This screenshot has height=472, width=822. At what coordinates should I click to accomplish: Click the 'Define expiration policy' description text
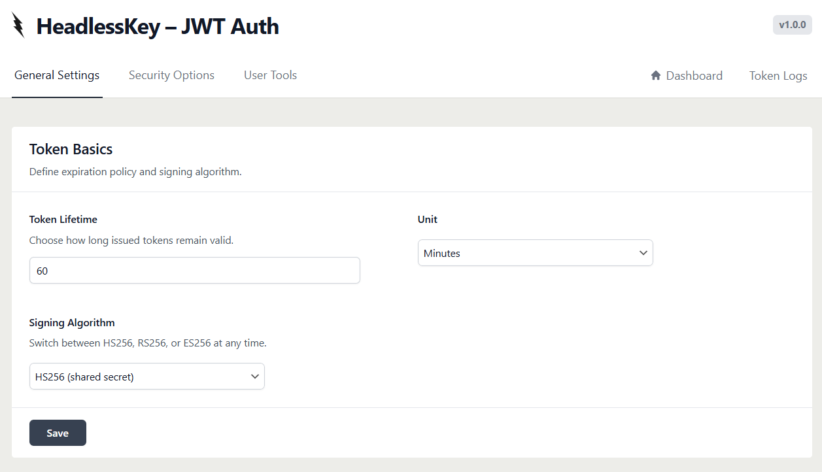[x=135, y=173]
